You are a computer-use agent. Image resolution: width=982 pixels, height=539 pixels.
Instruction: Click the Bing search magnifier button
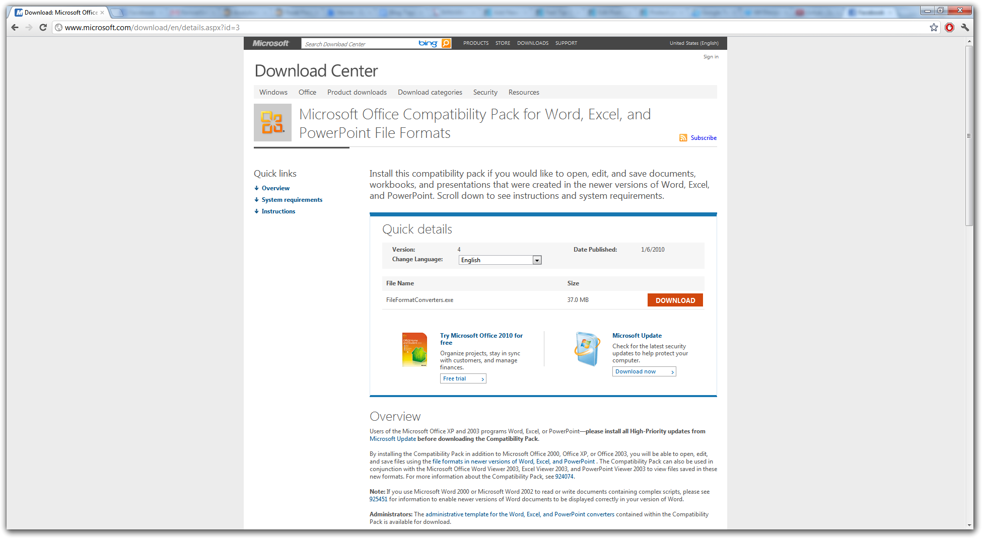coord(446,43)
